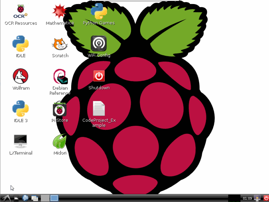Click the screen lock icon in taskbar
Image resolution: width=269 pixels, height=202 pixels.
click(x=257, y=198)
